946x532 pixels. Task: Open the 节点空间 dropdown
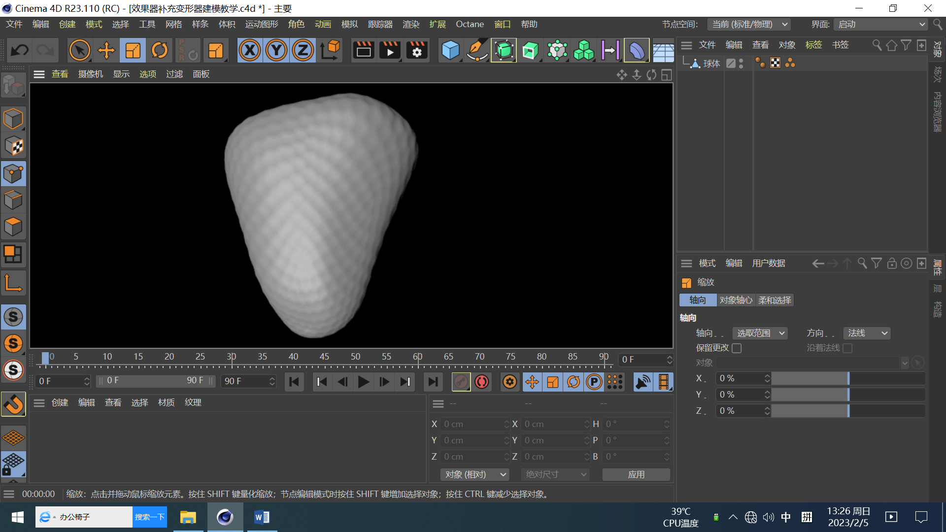[x=749, y=25]
